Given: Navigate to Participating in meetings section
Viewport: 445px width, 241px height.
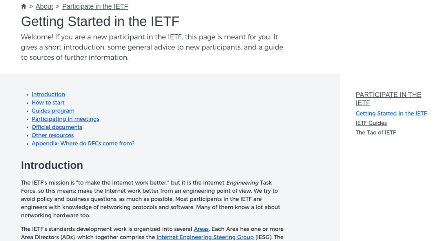Looking at the screenshot, I should pos(65,119).
